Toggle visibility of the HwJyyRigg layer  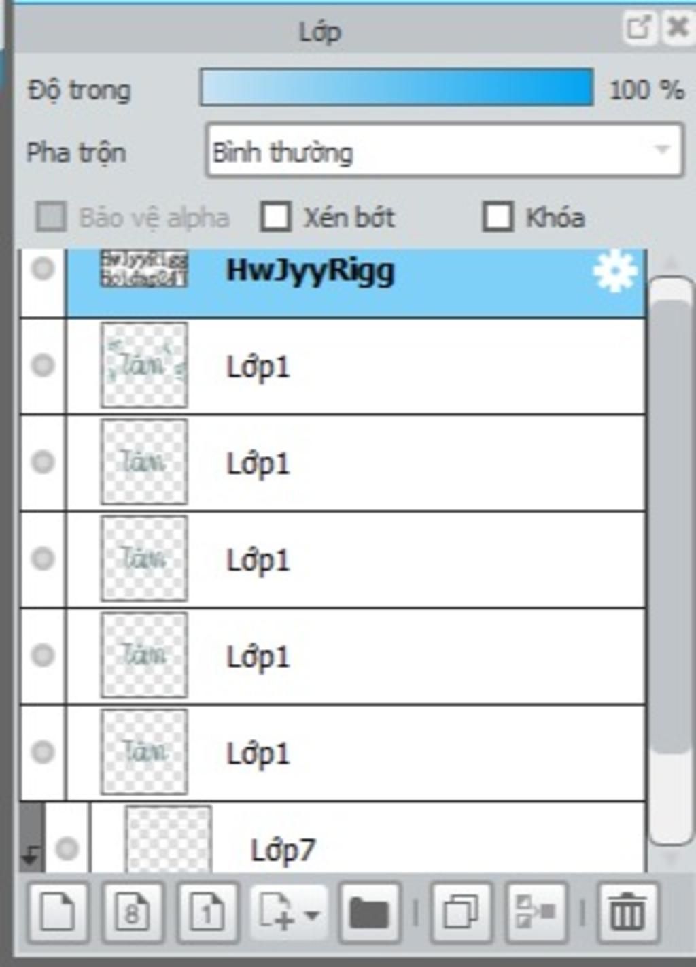(43, 269)
